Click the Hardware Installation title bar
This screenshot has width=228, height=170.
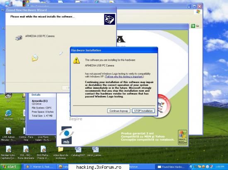coord(114,50)
